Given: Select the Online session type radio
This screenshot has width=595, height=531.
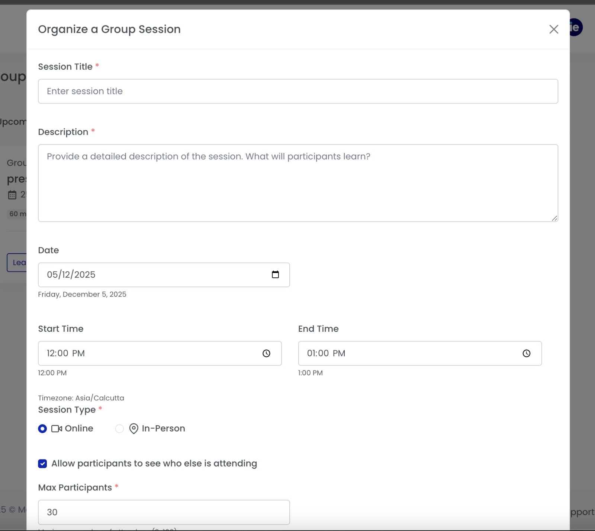Looking at the screenshot, I should tap(42, 429).
